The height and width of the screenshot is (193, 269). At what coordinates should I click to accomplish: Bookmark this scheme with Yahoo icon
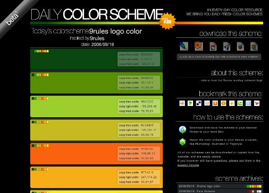click(x=257, y=103)
